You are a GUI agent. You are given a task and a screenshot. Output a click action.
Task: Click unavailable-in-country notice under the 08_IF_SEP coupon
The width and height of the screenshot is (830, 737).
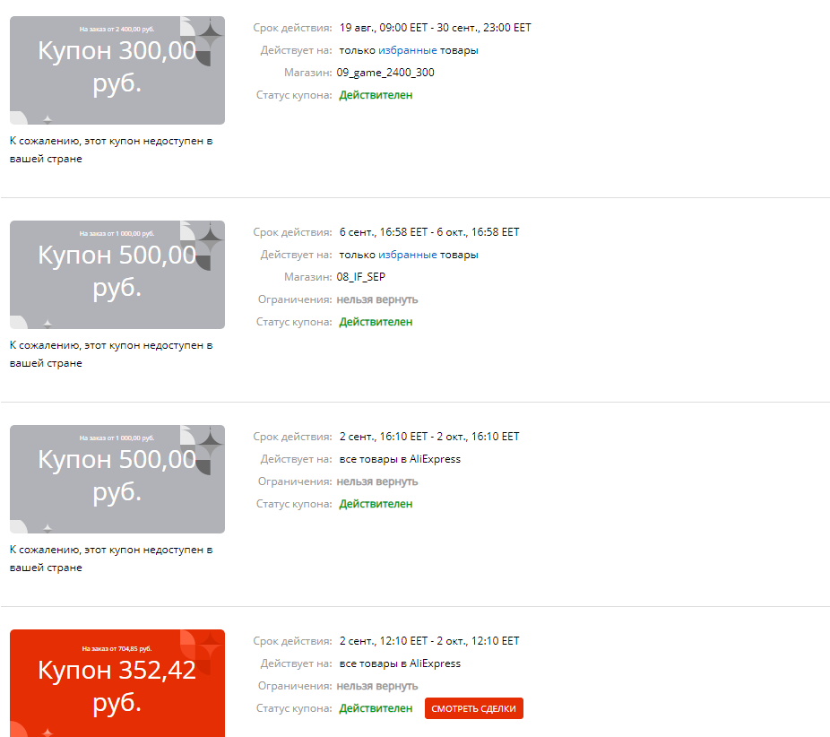point(111,354)
